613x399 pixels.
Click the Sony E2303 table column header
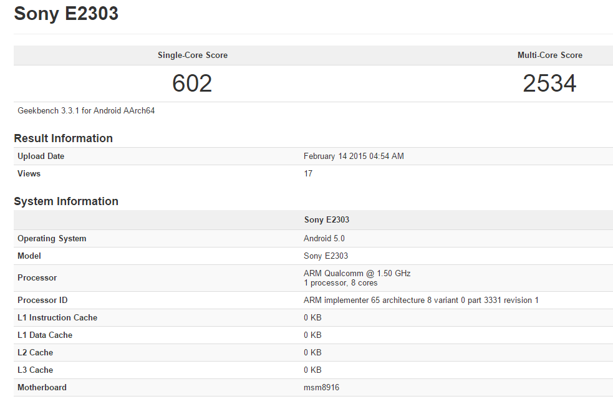tap(326, 220)
